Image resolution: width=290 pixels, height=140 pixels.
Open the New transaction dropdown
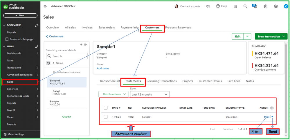[x=271, y=36]
